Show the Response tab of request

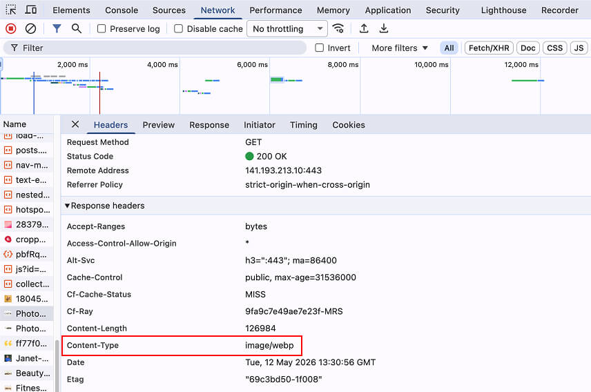[209, 125]
